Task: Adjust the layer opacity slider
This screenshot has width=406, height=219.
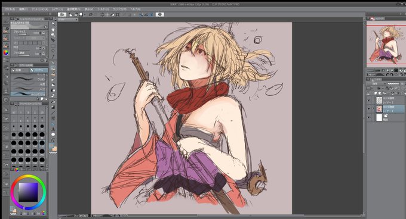Action: tap(393, 84)
